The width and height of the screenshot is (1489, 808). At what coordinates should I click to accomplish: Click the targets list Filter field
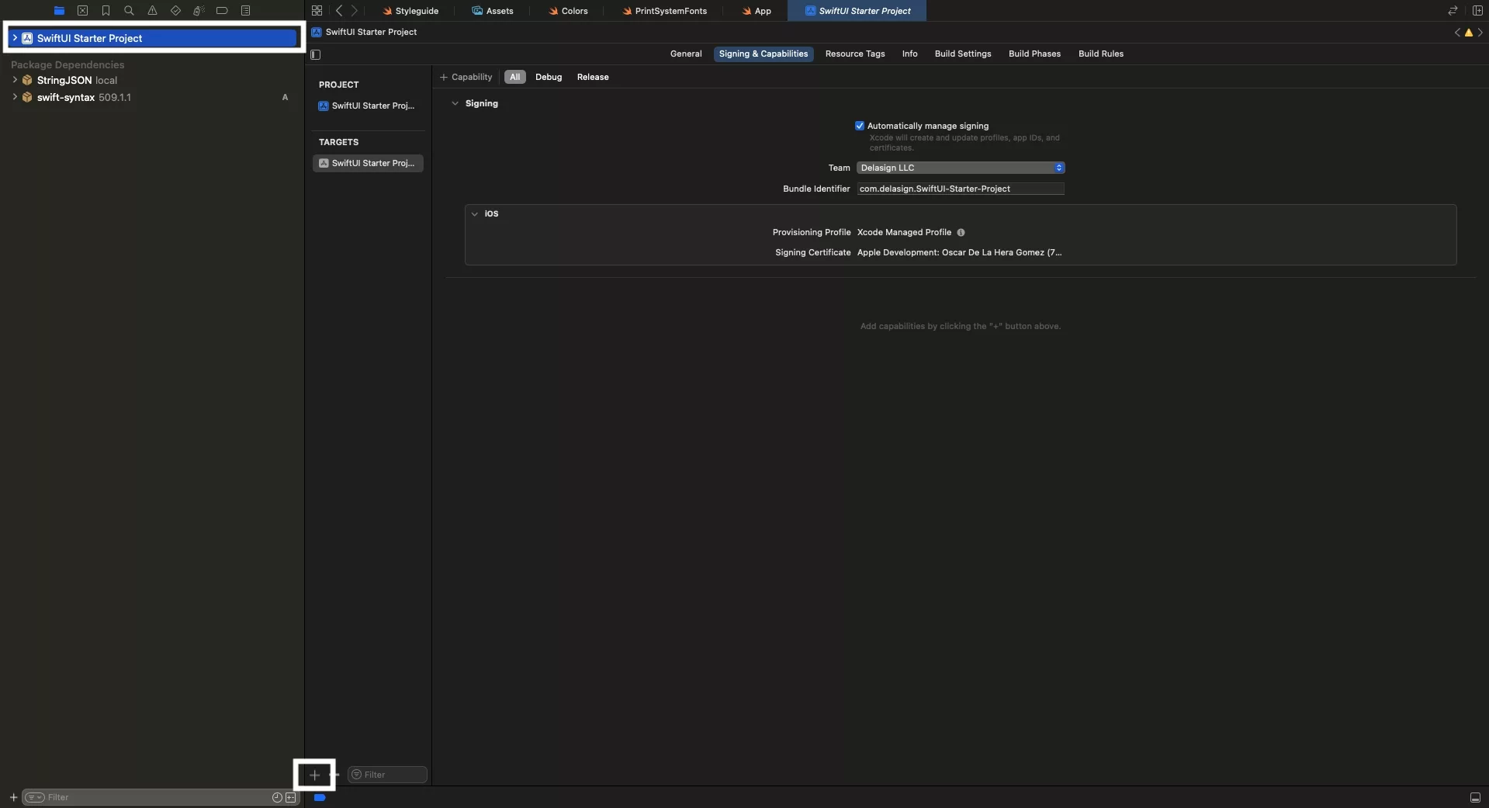[x=387, y=775]
